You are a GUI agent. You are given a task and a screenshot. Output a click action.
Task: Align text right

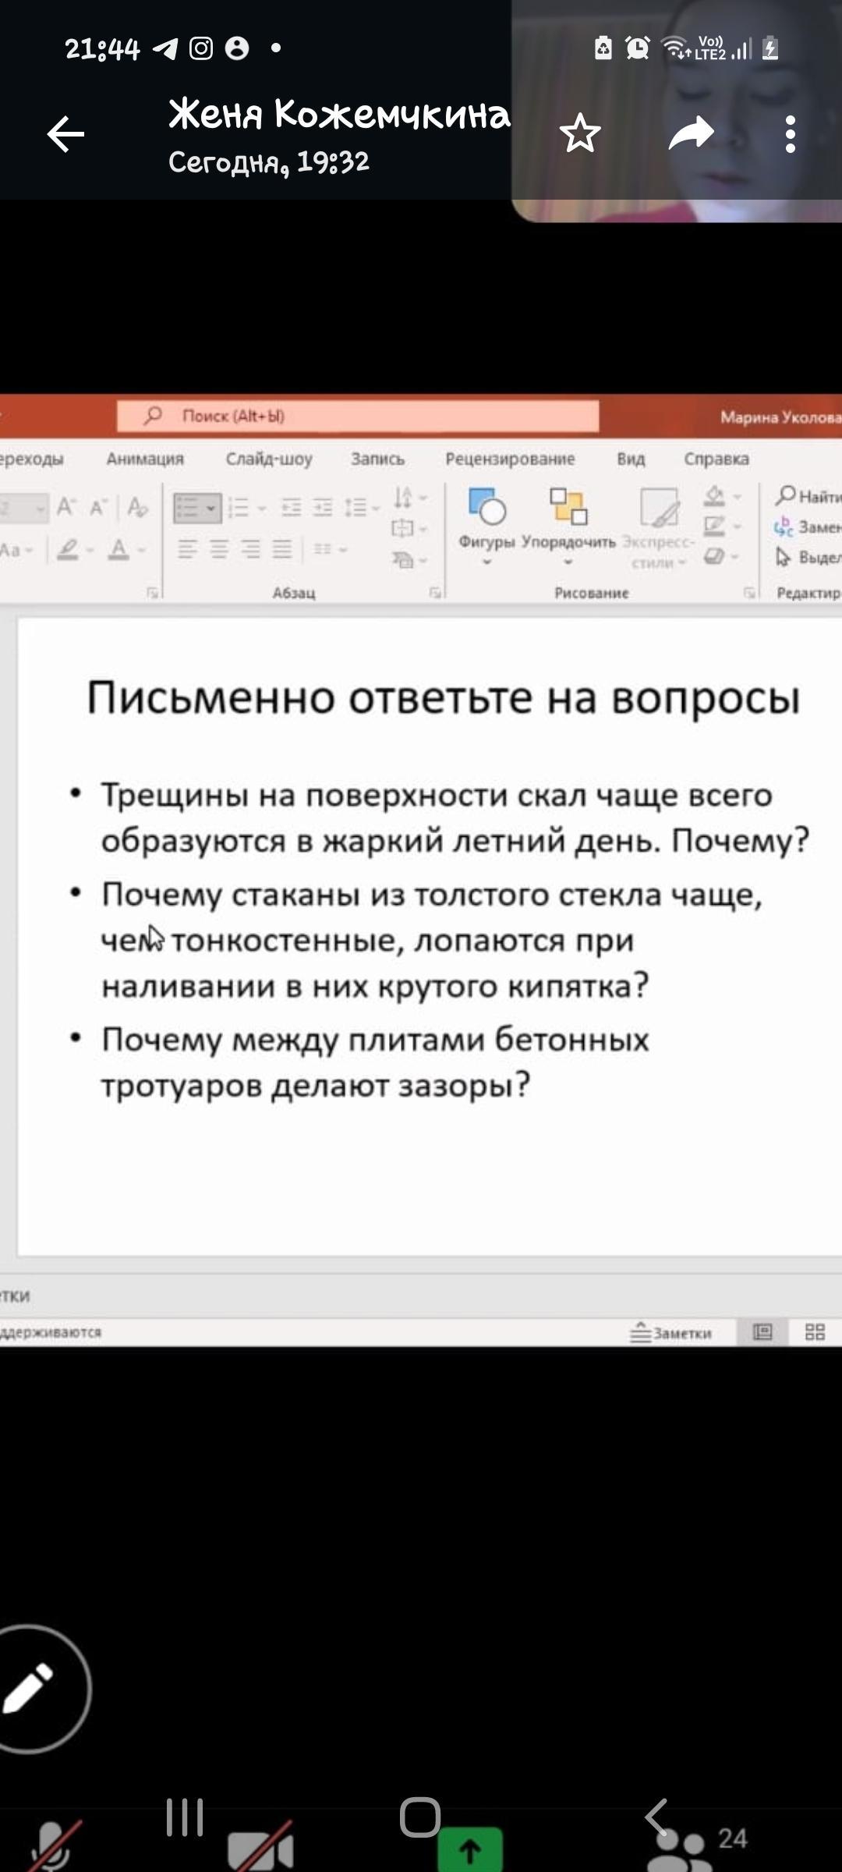(x=250, y=550)
